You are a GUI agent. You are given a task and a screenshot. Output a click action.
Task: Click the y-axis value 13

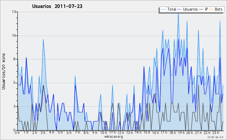[x=14, y=12]
